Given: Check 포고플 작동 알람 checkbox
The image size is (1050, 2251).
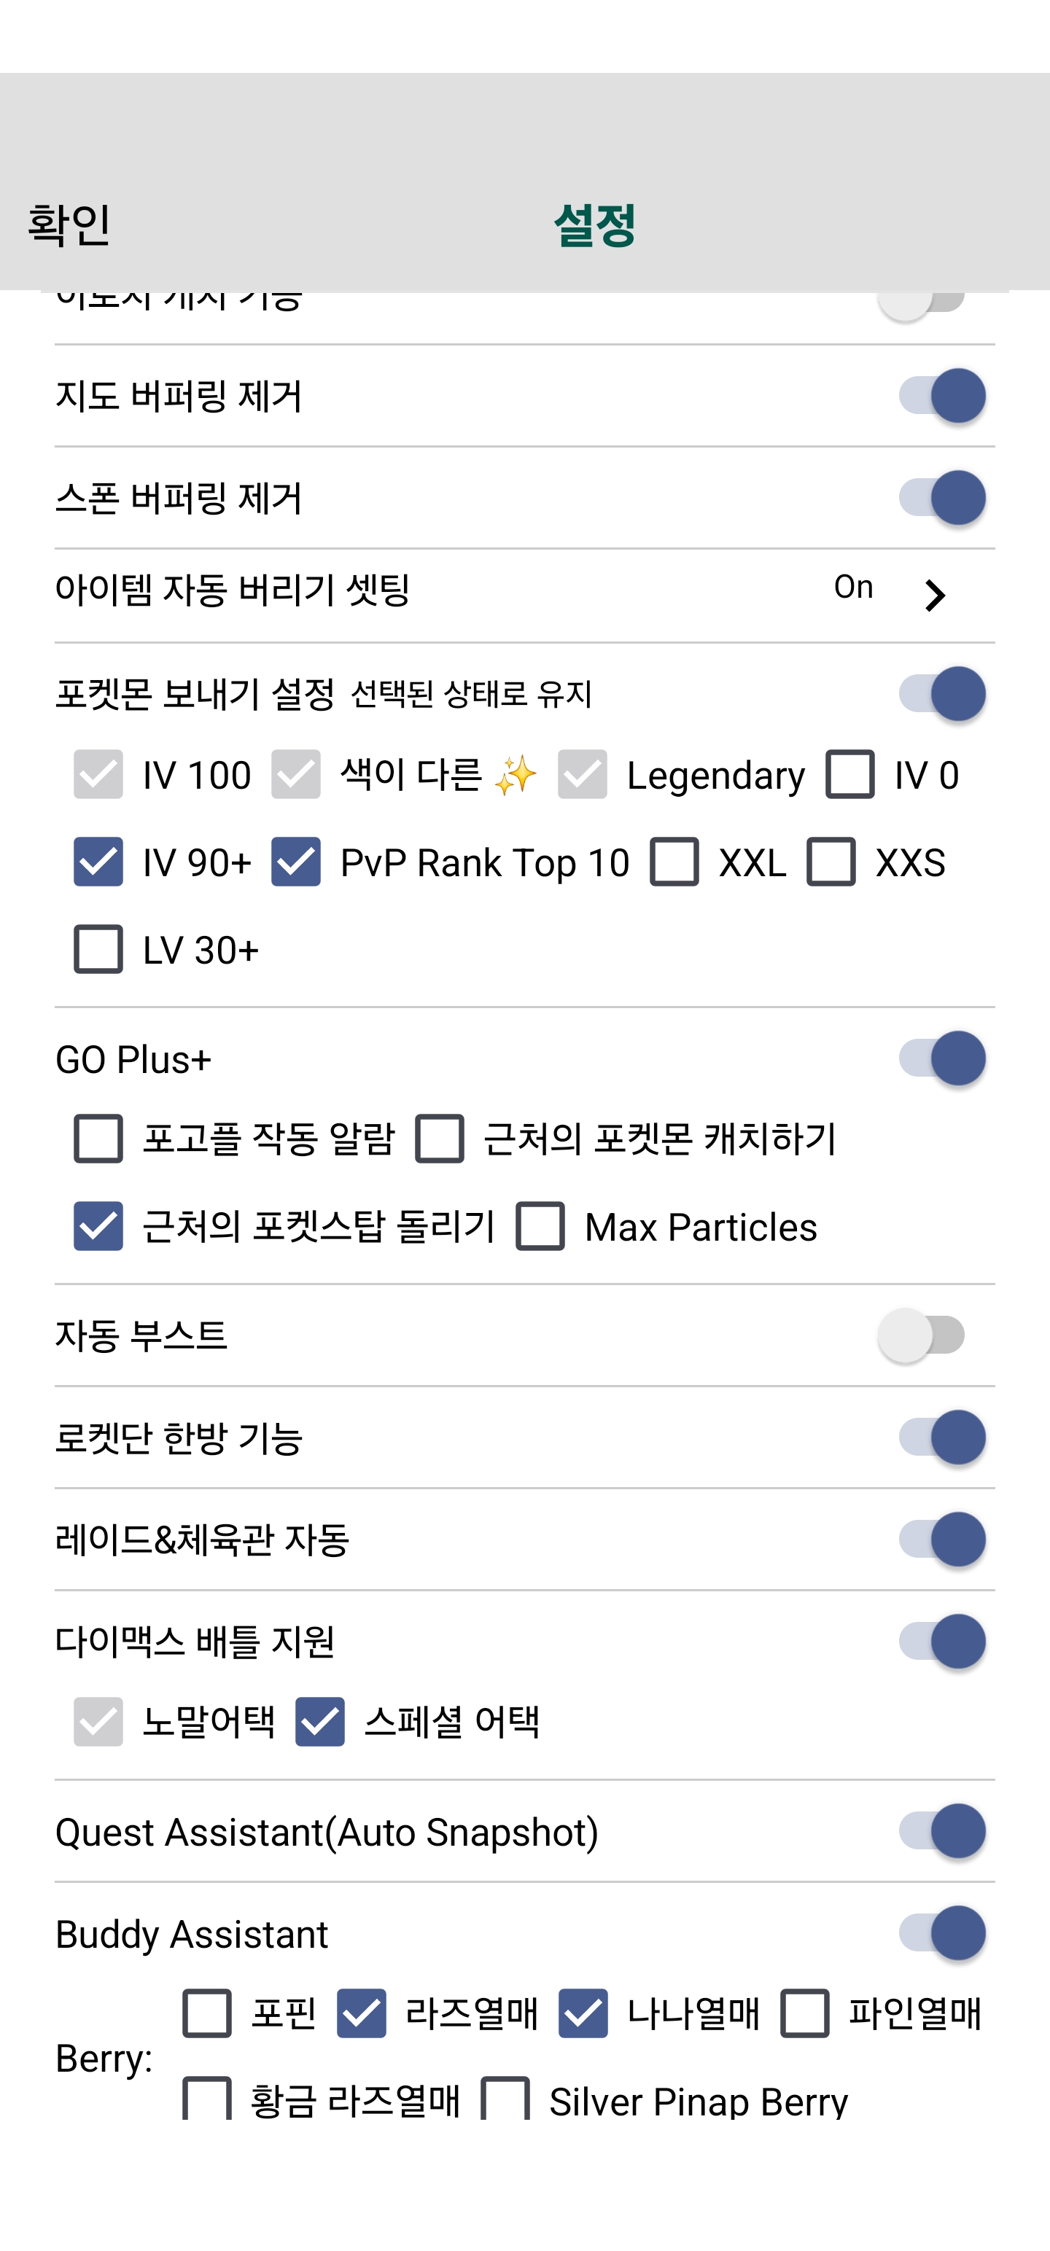Looking at the screenshot, I should coord(98,1138).
